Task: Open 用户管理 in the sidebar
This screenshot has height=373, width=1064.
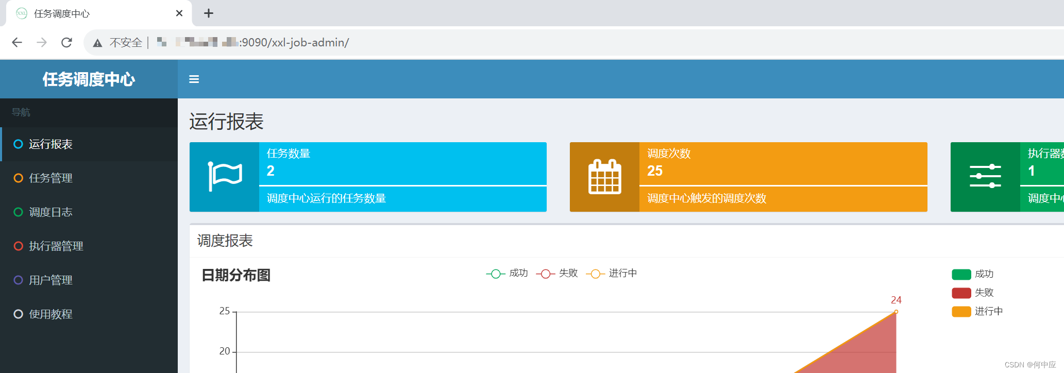Action: [89, 280]
